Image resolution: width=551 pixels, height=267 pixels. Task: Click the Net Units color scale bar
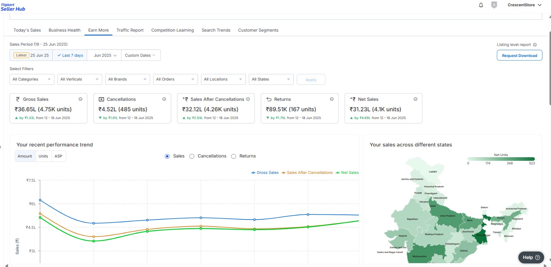coord(501,159)
